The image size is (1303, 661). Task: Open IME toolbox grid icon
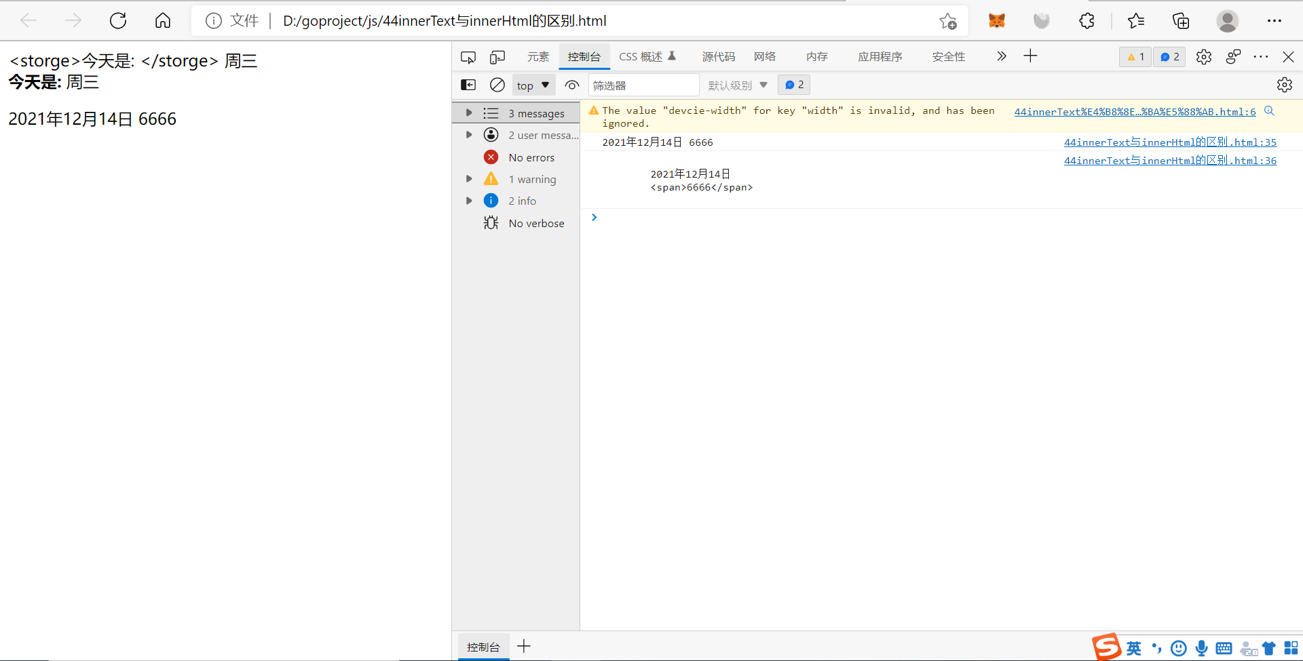pos(1291,648)
